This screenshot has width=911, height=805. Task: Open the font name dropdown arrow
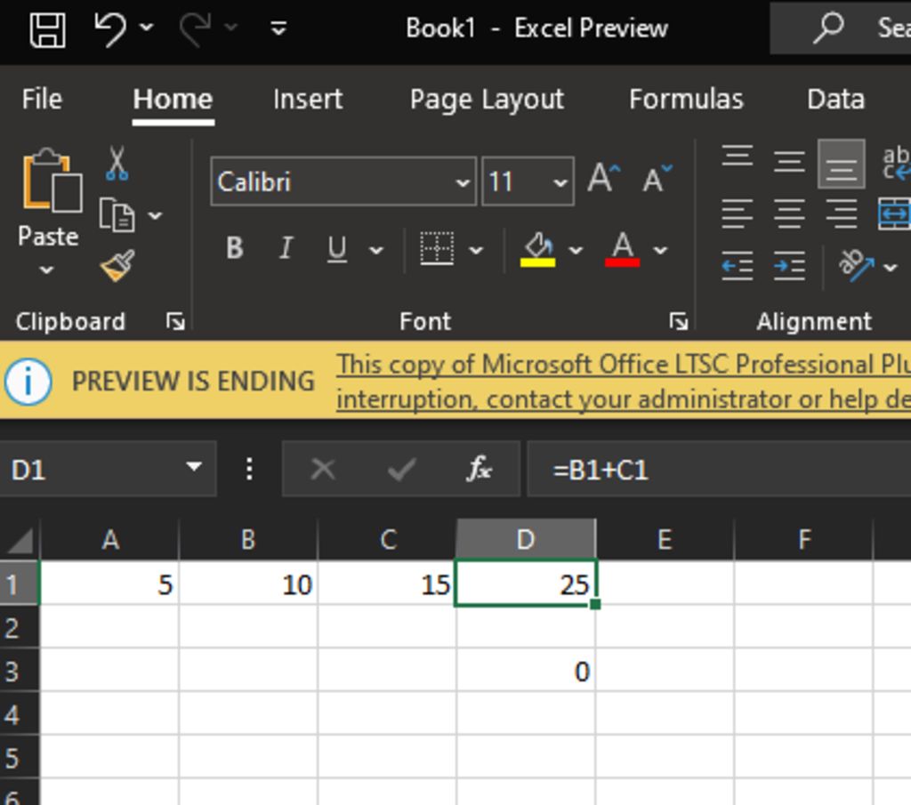(463, 182)
